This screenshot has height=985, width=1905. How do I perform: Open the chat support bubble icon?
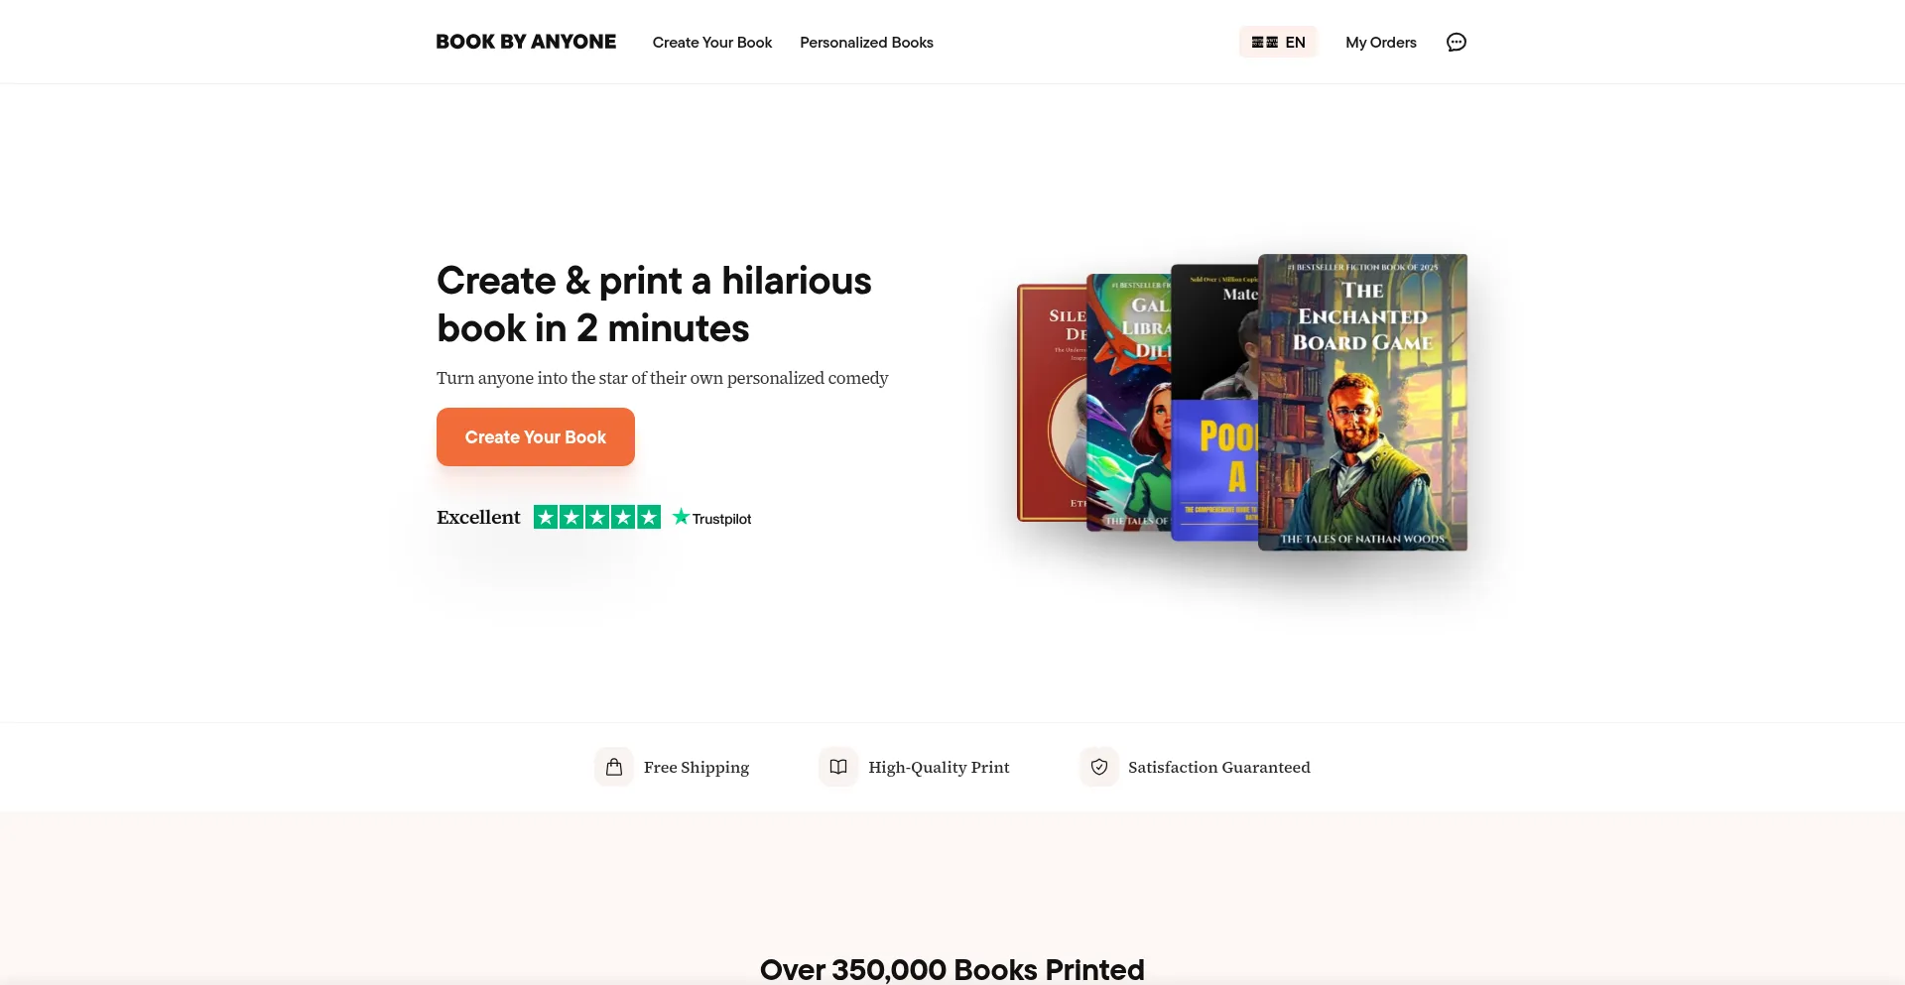point(1456,42)
